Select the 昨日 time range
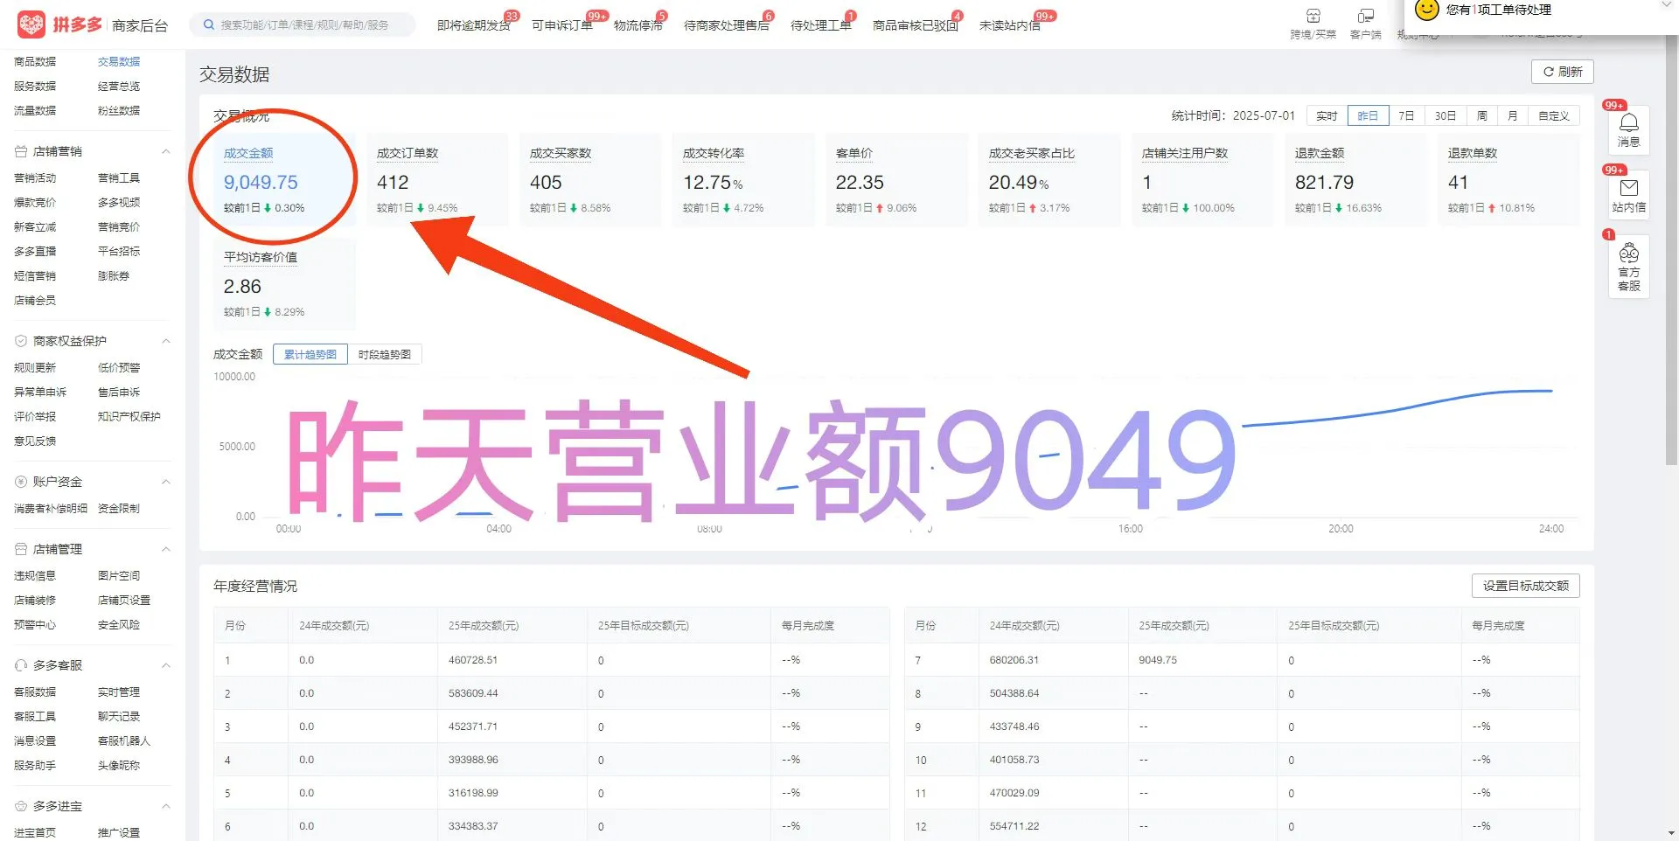This screenshot has width=1679, height=841. (1368, 115)
